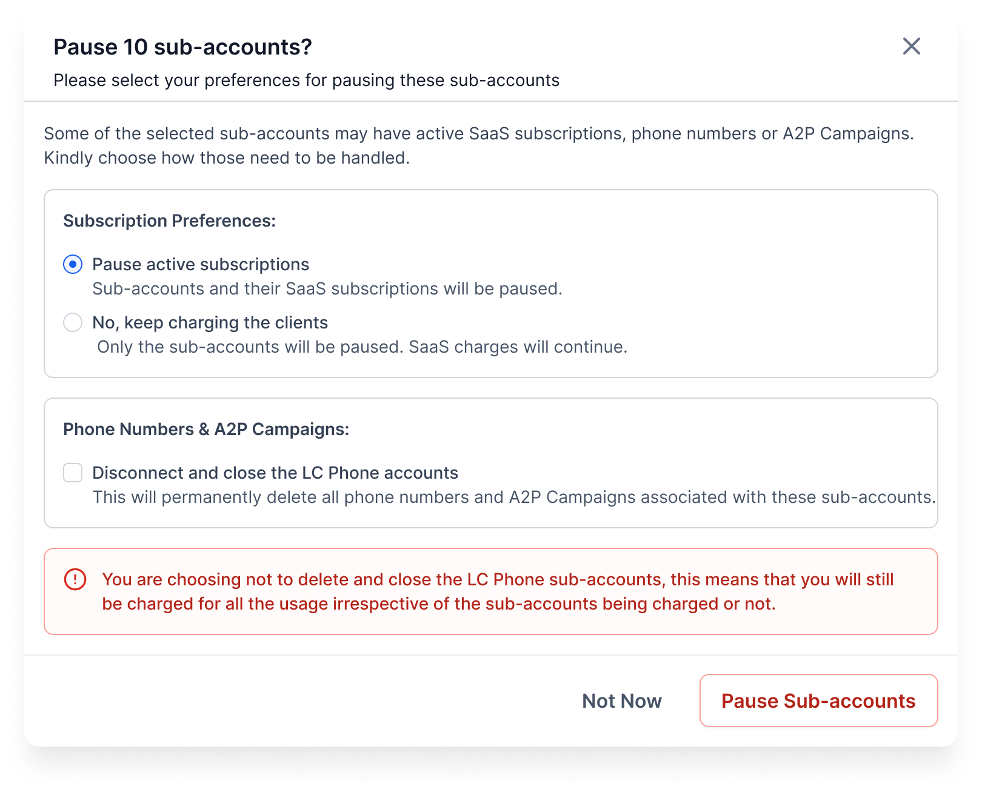The width and height of the screenshot is (982, 795).
Task: Confirm with the Pause Sub-accounts button
Action: pos(818,700)
